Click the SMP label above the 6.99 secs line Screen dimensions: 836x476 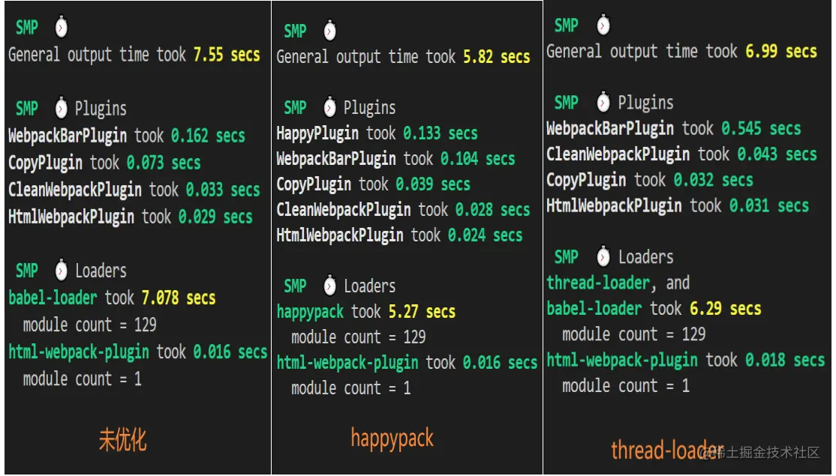pos(567,25)
